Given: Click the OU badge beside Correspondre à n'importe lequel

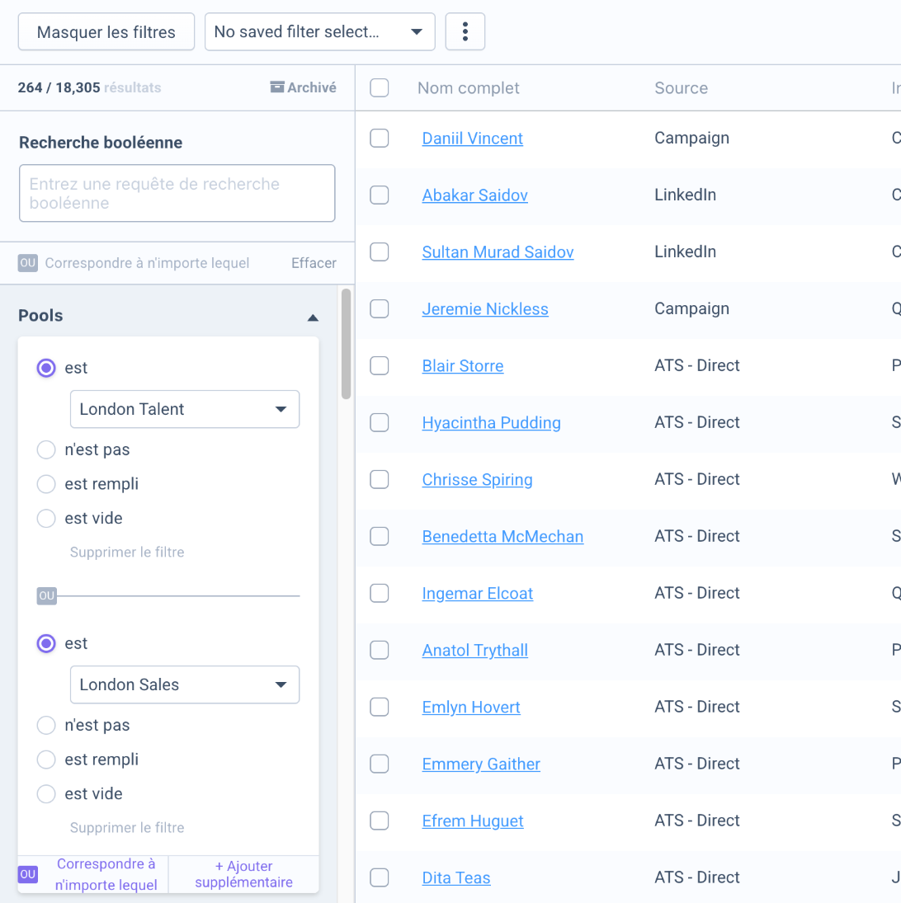Looking at the screenshot, I should point(28,263).
